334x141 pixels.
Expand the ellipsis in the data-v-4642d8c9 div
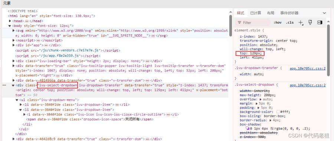pyautogui.click(x=147, y=139)
